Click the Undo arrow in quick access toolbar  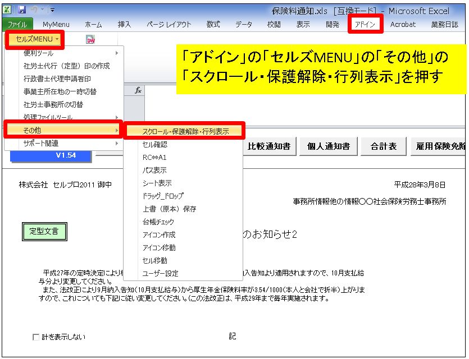point(34,10)
